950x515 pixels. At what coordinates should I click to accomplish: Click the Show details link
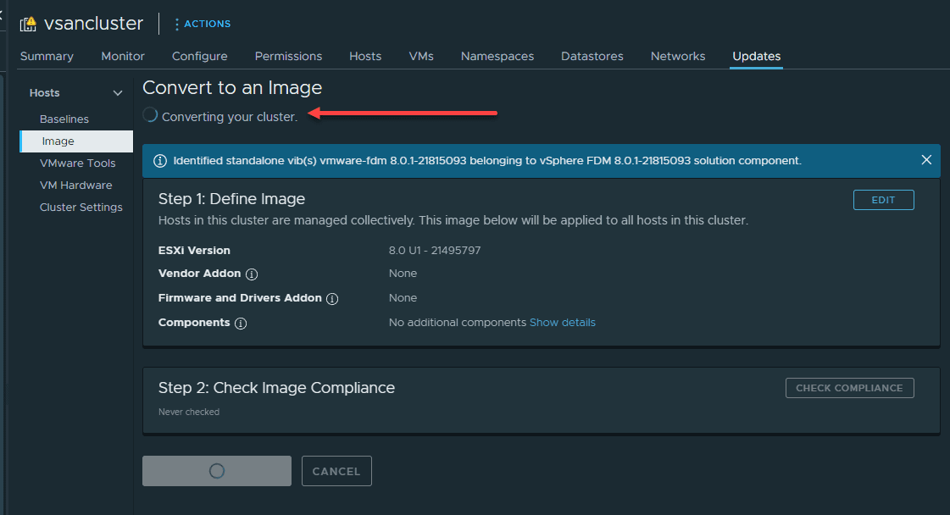pyautogui.click(x=563, y=323)
